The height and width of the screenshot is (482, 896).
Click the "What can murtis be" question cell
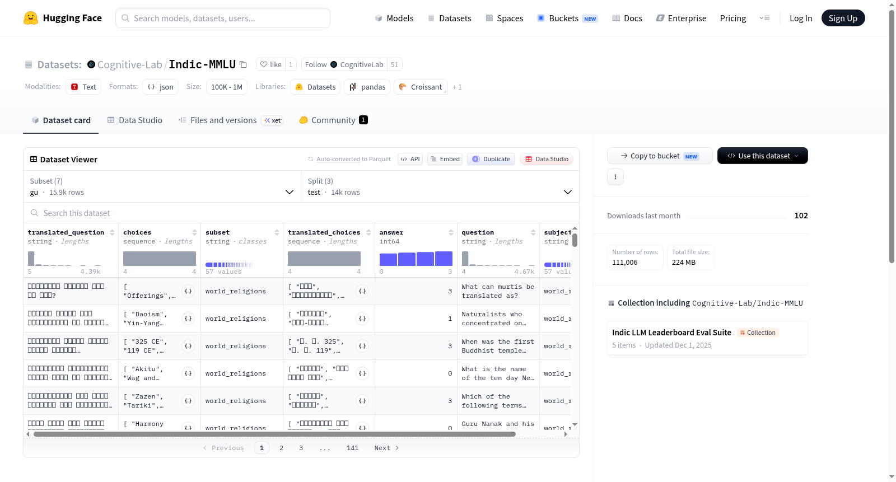(x=498, y=291)
